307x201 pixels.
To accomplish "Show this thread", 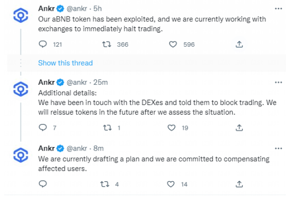I will [66, 63].
